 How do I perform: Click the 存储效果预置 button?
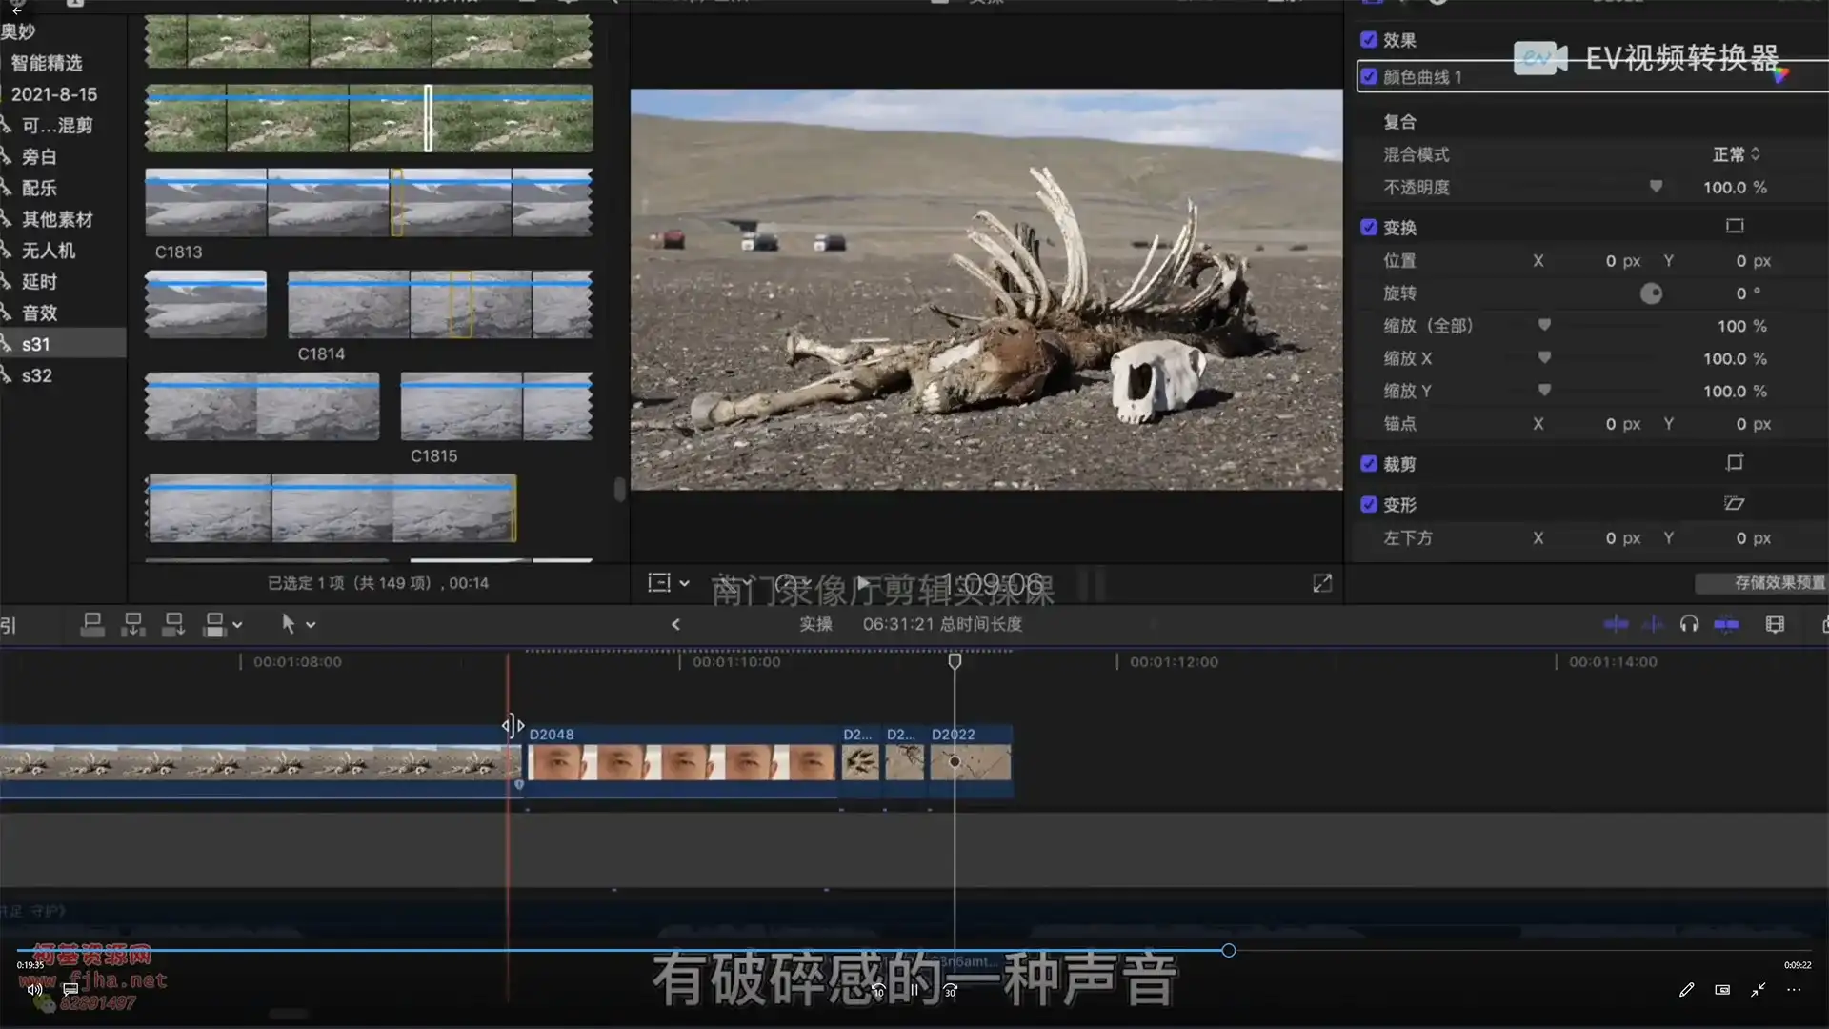click(1760, 582)
